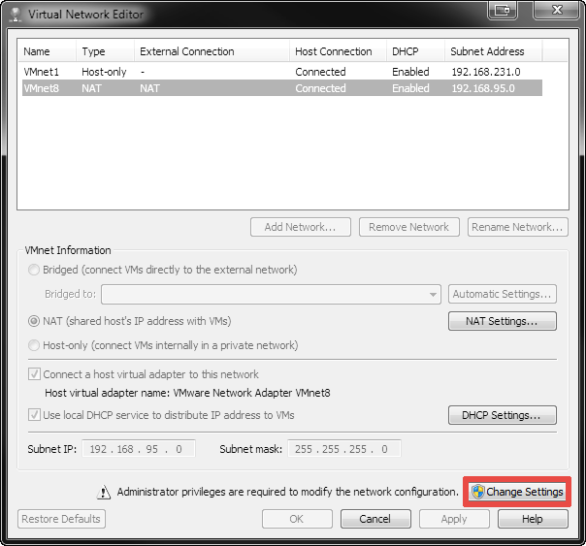The image size is (586, 546).
Task: Click the Subnet mask input field
Action: pos(344,448)
